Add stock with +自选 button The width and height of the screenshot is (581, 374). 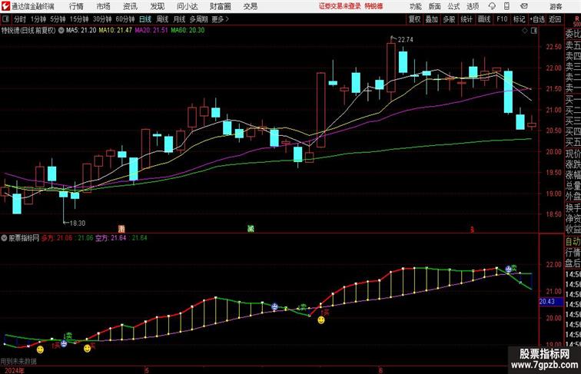[537, 19]
